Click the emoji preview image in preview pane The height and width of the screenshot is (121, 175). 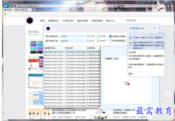pyautogui.click(x=127, y=83)
